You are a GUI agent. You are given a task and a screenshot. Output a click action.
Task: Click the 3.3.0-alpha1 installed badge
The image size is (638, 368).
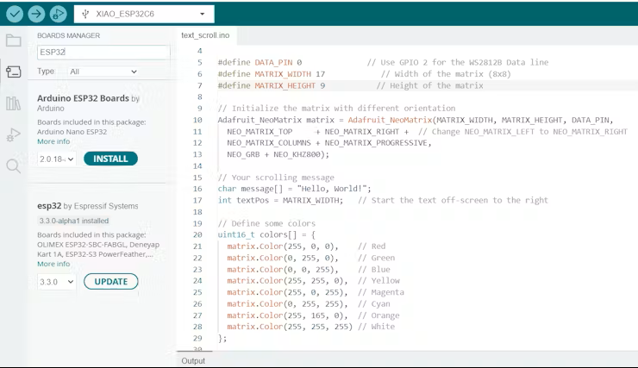coord(73,221)
